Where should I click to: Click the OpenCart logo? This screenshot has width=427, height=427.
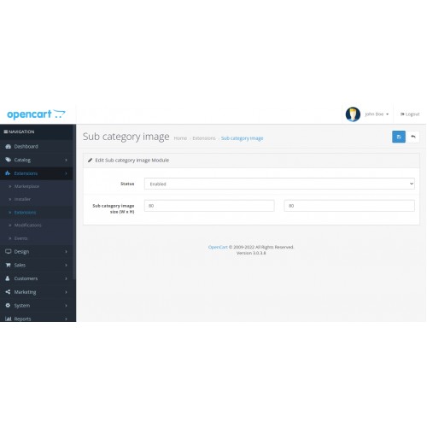pos(36,114)
